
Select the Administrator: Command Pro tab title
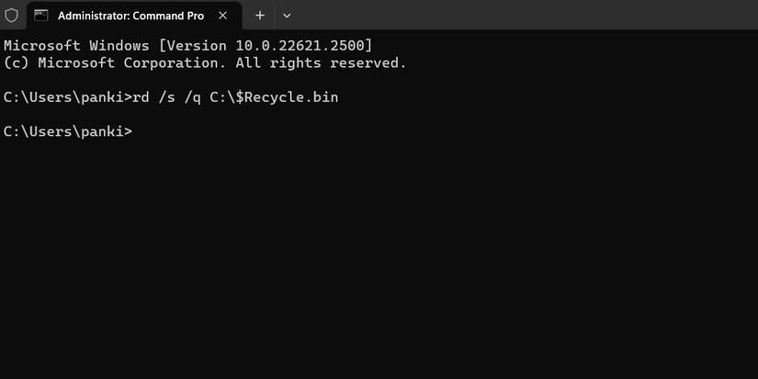130,16
